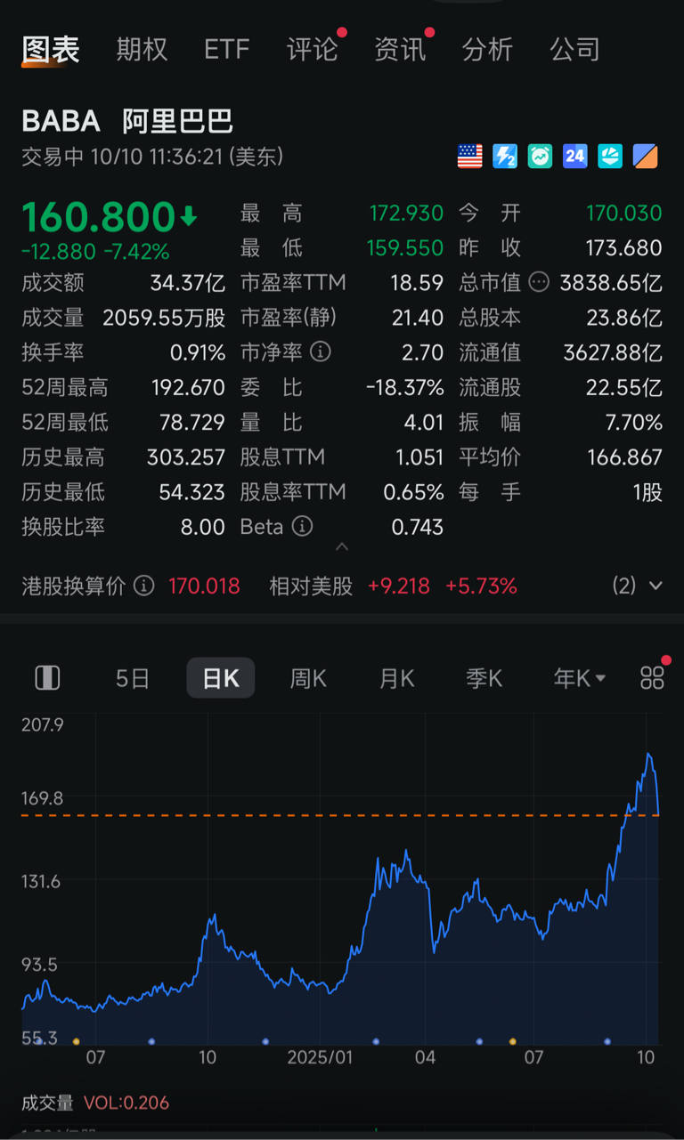Tap the 港股换算价 value 170.018
The height and width of the screenshot is (1140, 684).
coord(204,586)
